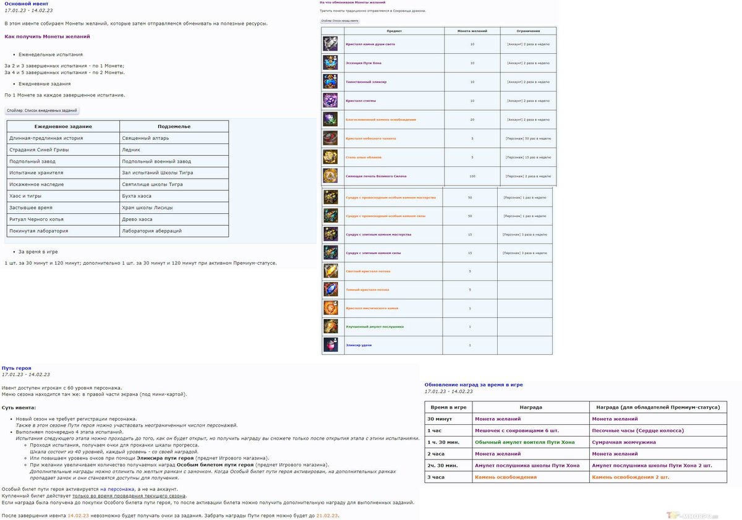Click the Ритуал Черного копья cell
This screenshot has width=742, height=520.
point(63,220)
